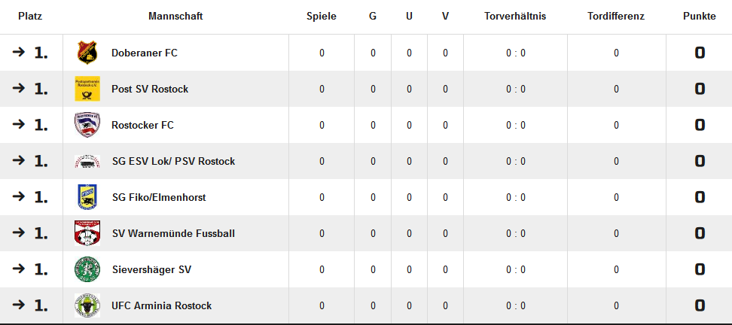Click the trend arrow beside UFC Arminia Rostock
This screenshot has width=732, height=325.
click(19, 305)
